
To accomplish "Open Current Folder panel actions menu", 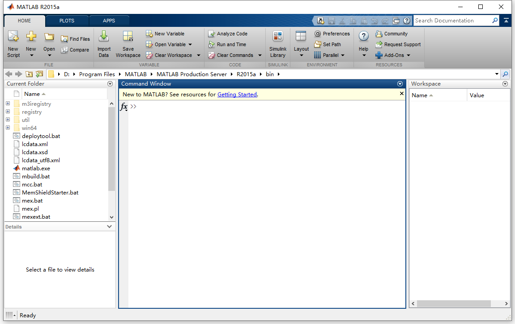I will (x=110, y=84).
